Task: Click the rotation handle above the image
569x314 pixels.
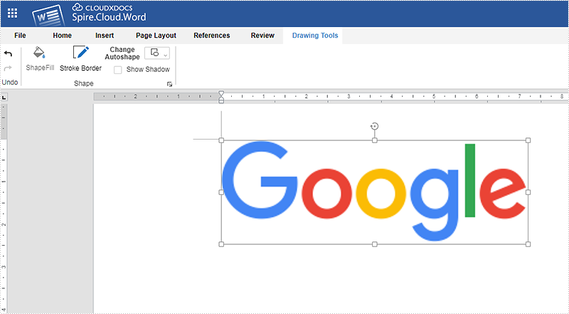Action: (375, 126)
